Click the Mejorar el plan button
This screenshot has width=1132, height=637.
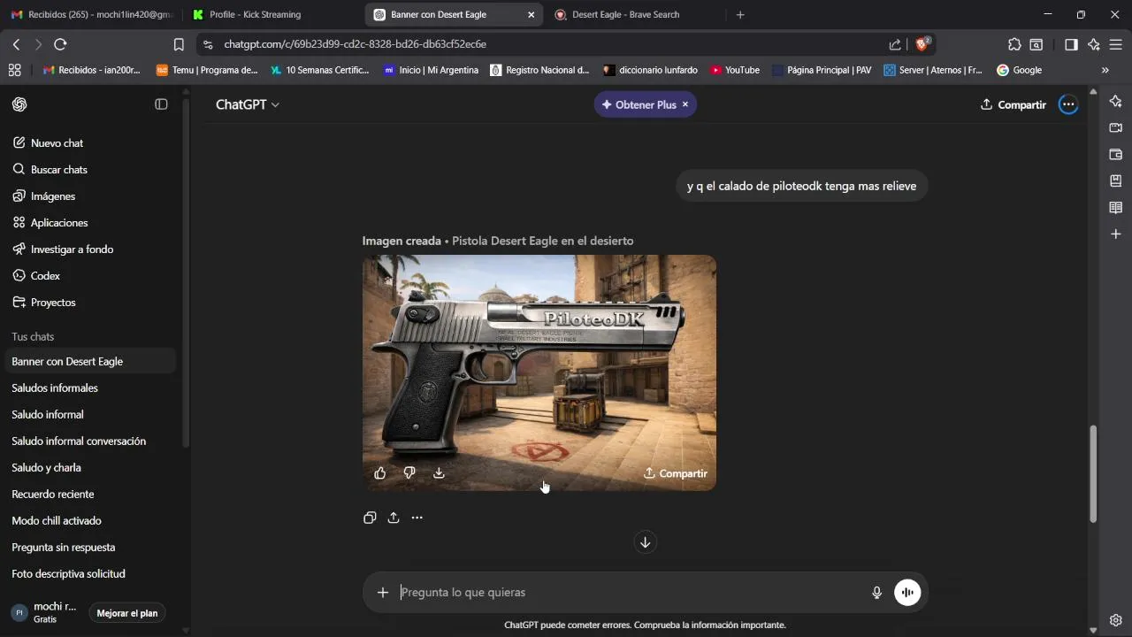(127, 613)
